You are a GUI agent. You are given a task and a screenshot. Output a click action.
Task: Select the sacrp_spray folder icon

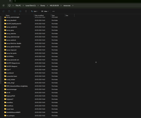(5, 30)
